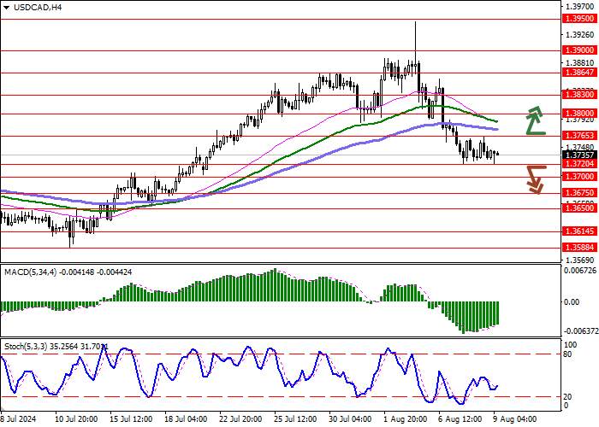The height and width of the screenshot is (427, 599).
Task: Click the 1.35690 price axis value
Action: click(x=580, y=260)
